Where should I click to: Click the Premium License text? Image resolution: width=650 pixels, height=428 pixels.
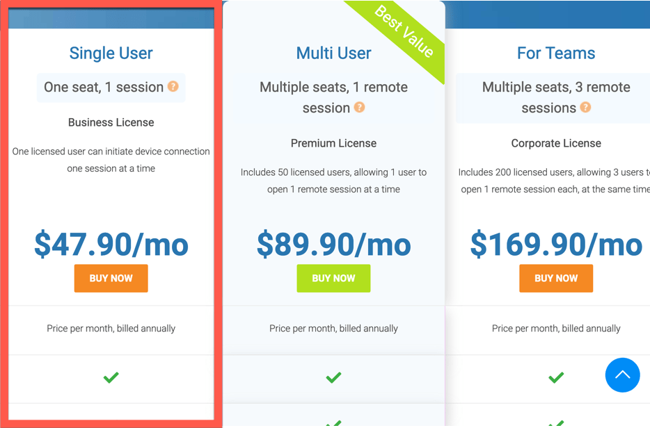[334, 143]
